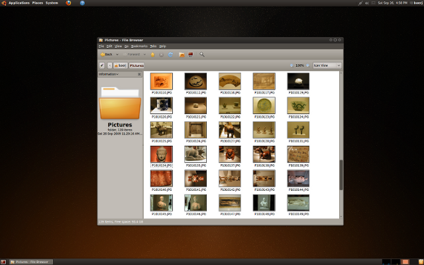Viewport: 424px width, 265px height.
Task: Click the Computer icon in the toolbar
Action: (190, 54)
